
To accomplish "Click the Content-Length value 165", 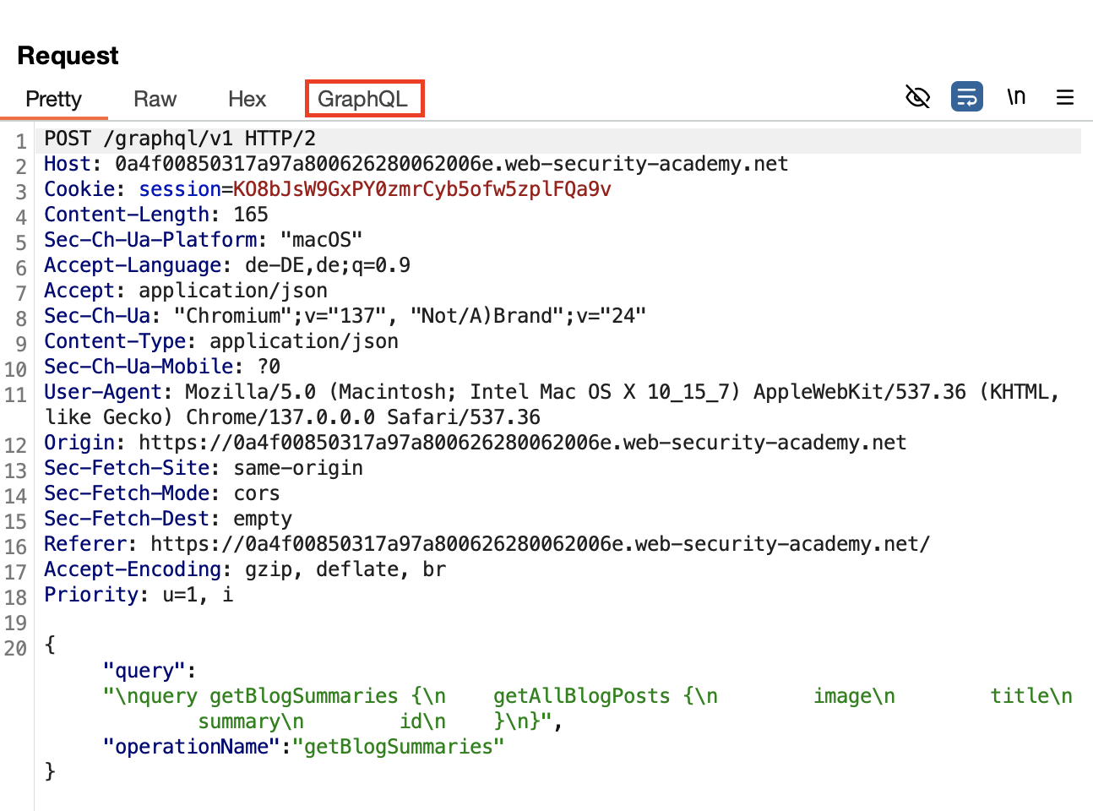I will (251, 215).
